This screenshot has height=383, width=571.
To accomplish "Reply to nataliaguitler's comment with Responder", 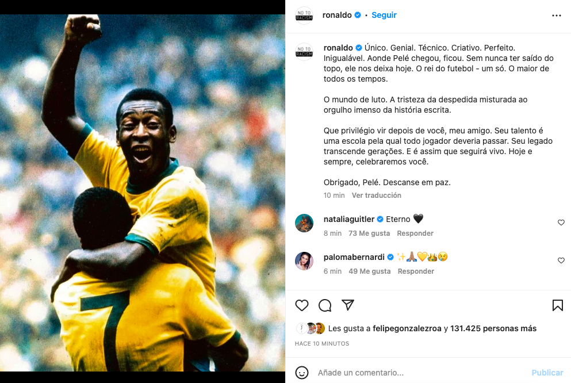I will (415, 233).
